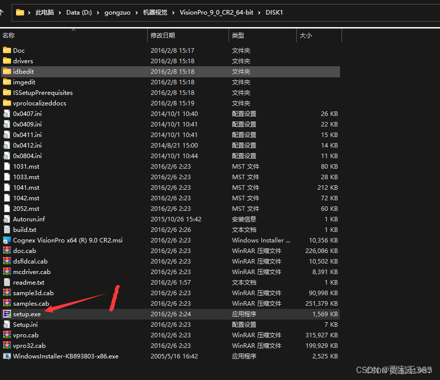Click the Setup.ini config icon

point(7,324)
